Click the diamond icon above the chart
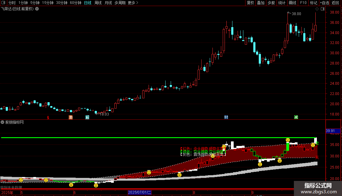342x196 pixels. tap(317, 9)
